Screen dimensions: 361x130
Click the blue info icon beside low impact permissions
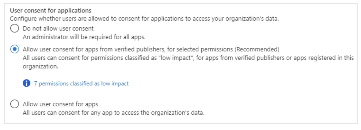tap(26, 83)
